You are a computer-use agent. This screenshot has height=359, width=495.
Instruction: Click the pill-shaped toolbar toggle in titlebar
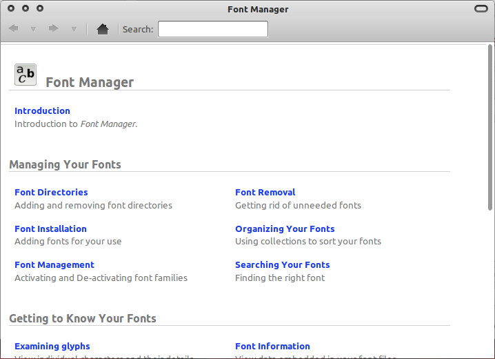(x=481, y=8)
